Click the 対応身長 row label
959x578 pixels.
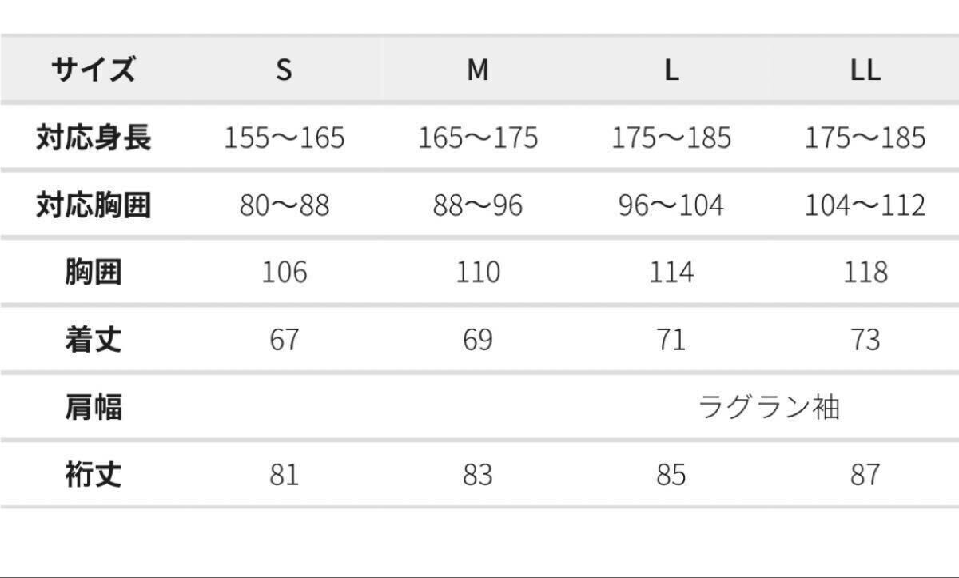click(x=94, y=138)
